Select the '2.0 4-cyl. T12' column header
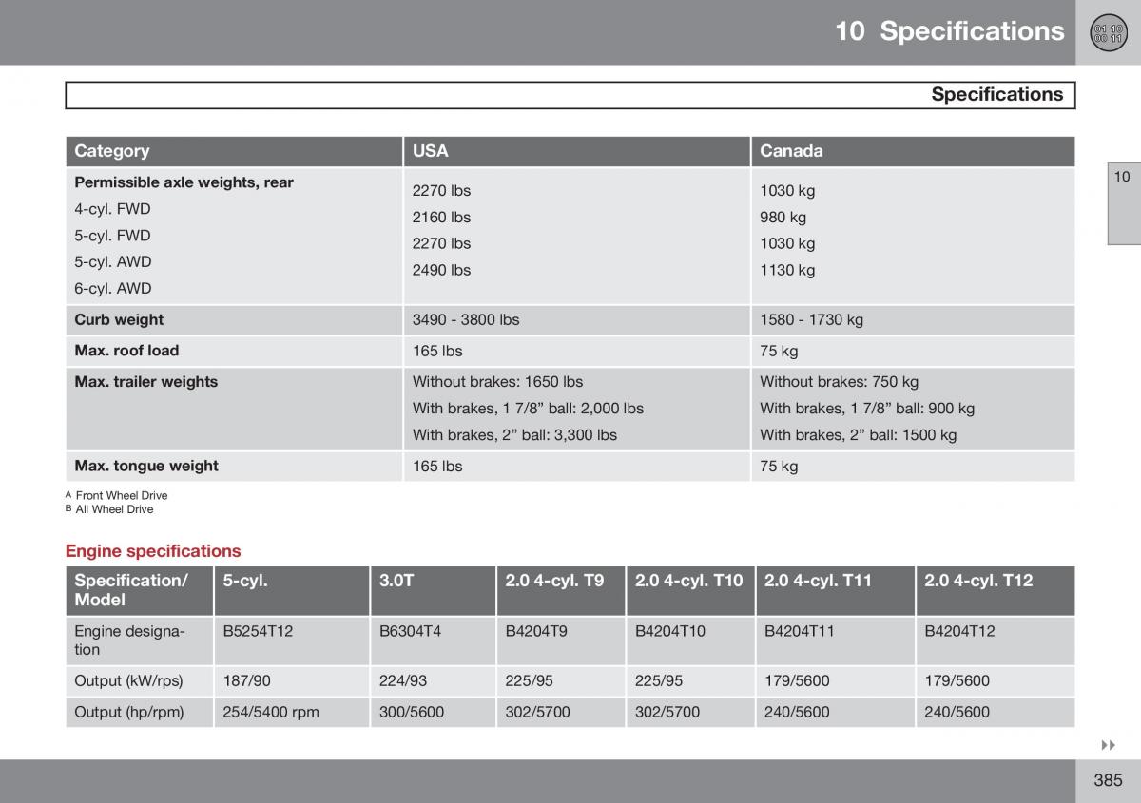The image size is (1141, 803). [x=996, y=590]
